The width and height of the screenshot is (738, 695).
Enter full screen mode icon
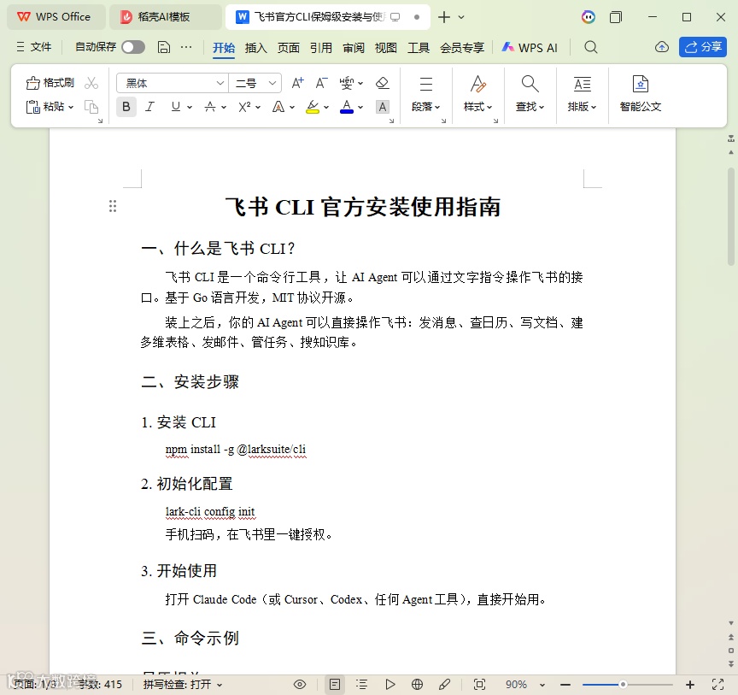click(x=717, y=684)
